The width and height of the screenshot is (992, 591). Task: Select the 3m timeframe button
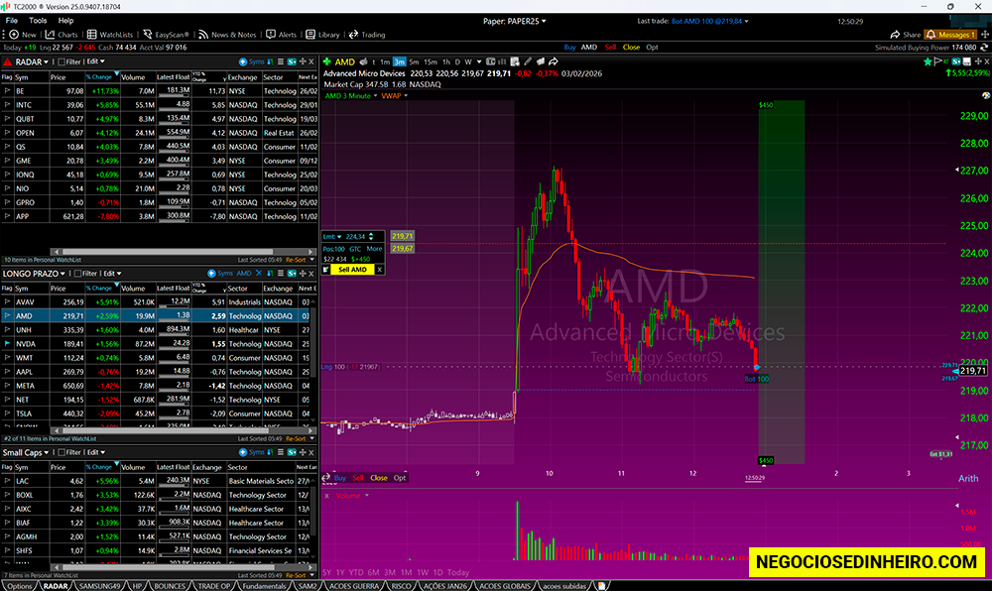coord(399,61)
